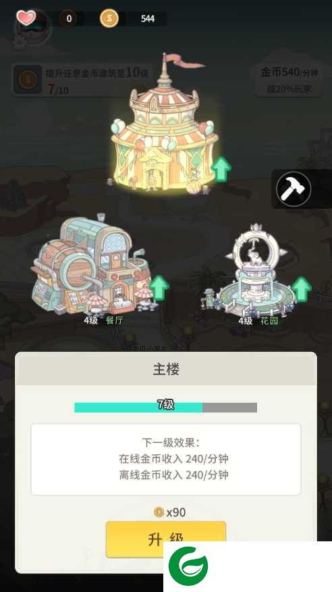Tap the 主楼 panel title header
The image size is (332, 592).
(166, 369)
